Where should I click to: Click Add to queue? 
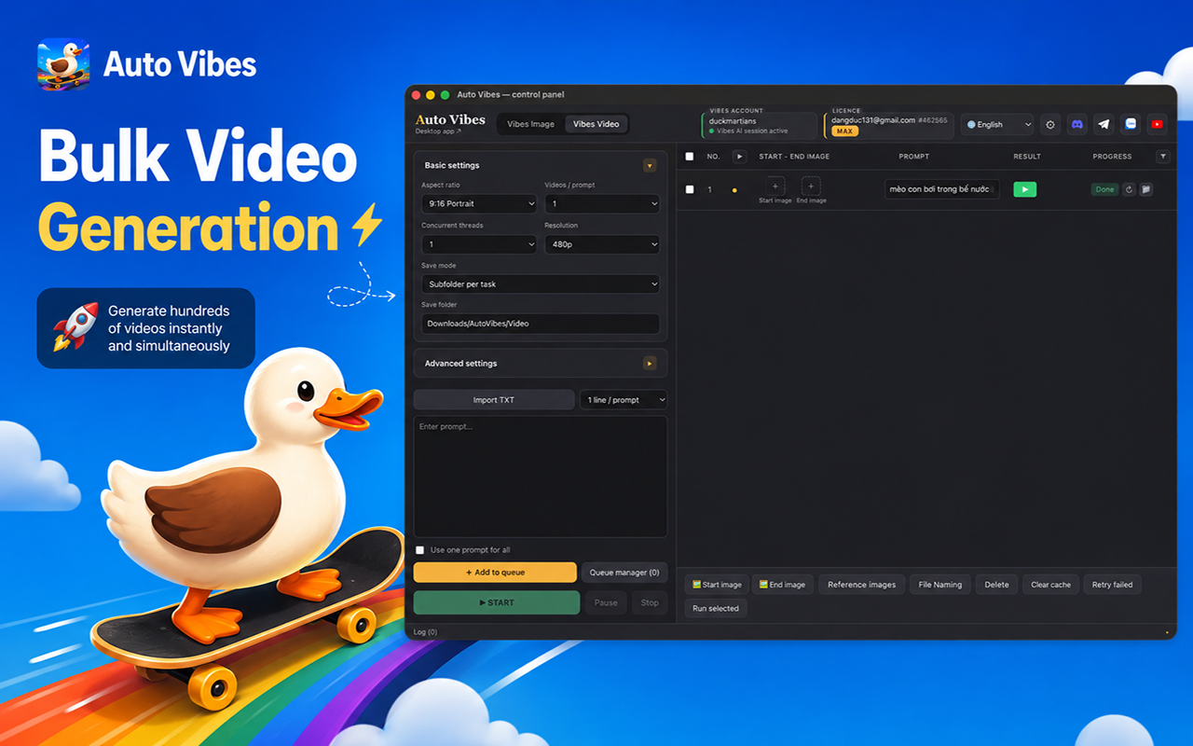click(495, 573)
